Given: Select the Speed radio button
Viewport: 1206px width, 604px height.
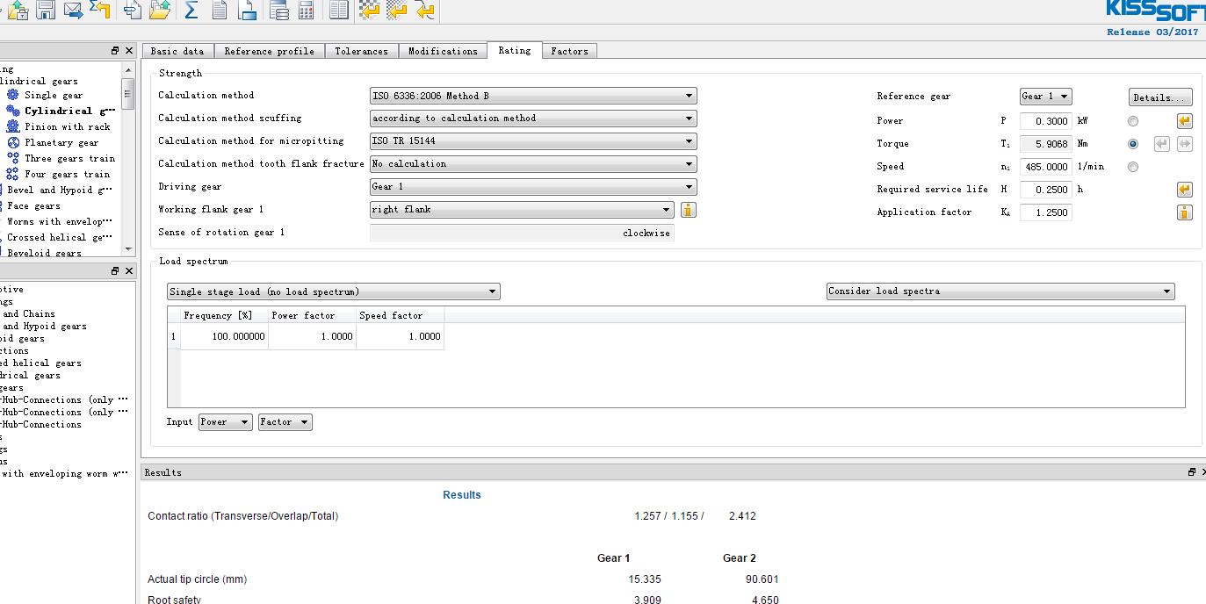Looking at the screenshot, I should coord(1133,167).
